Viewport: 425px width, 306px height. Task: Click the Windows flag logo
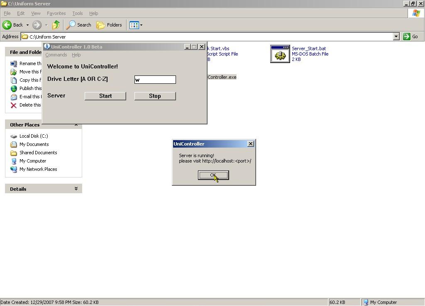coord(416,13)
